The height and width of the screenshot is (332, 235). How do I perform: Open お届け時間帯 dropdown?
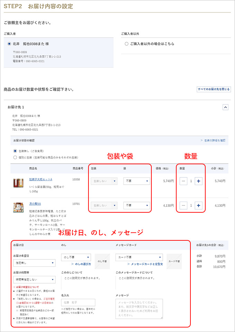[x=34, y=279]
